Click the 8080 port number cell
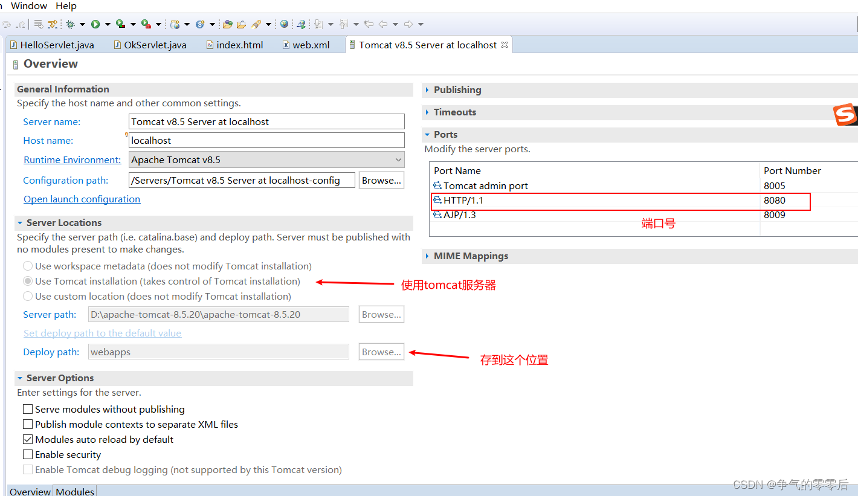This screenshot has width=858, height=496. (775, 201)
